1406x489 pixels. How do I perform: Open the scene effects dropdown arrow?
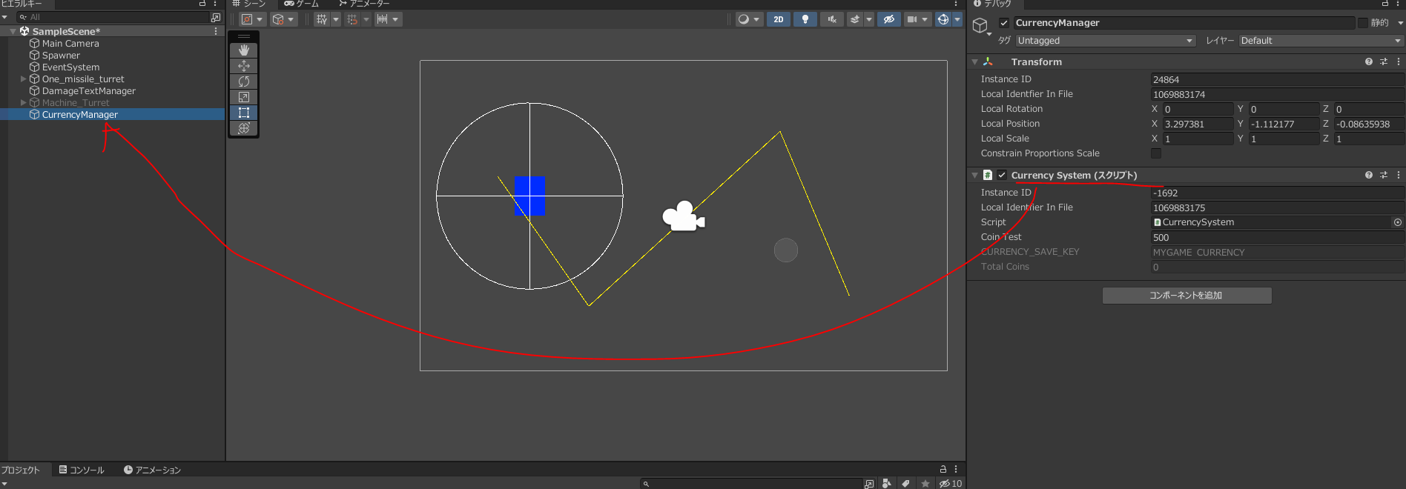tap(868, 19)
